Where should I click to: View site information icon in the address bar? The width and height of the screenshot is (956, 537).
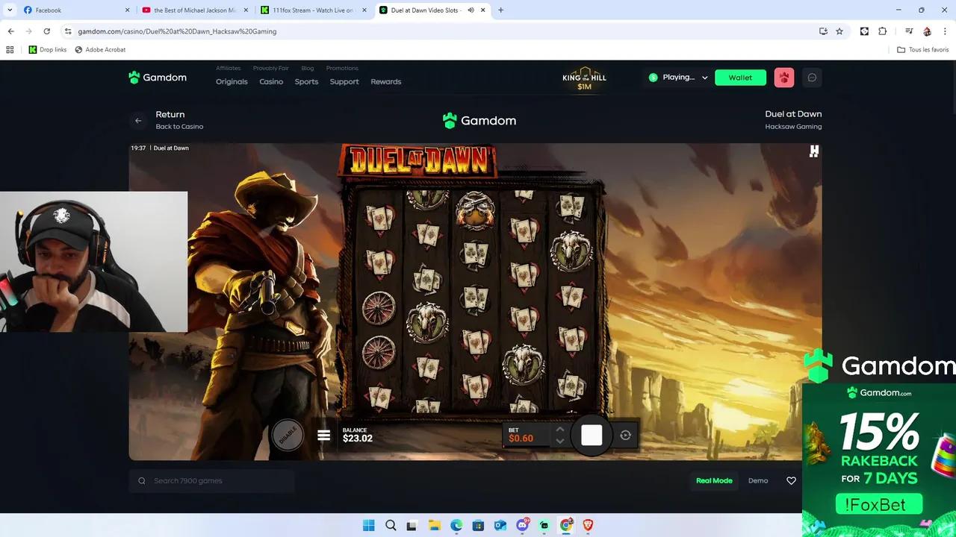[68, 31]
